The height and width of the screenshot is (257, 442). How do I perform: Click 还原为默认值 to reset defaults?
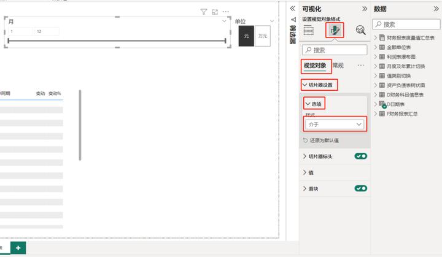[321, 140]
